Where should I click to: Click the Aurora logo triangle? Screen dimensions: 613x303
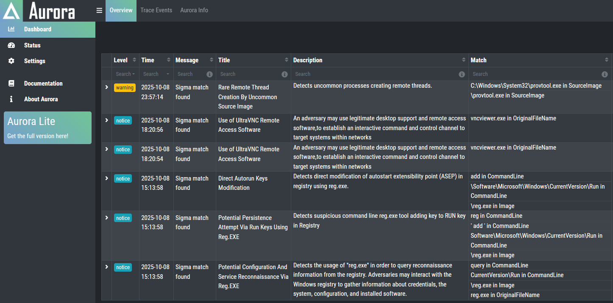11,11
